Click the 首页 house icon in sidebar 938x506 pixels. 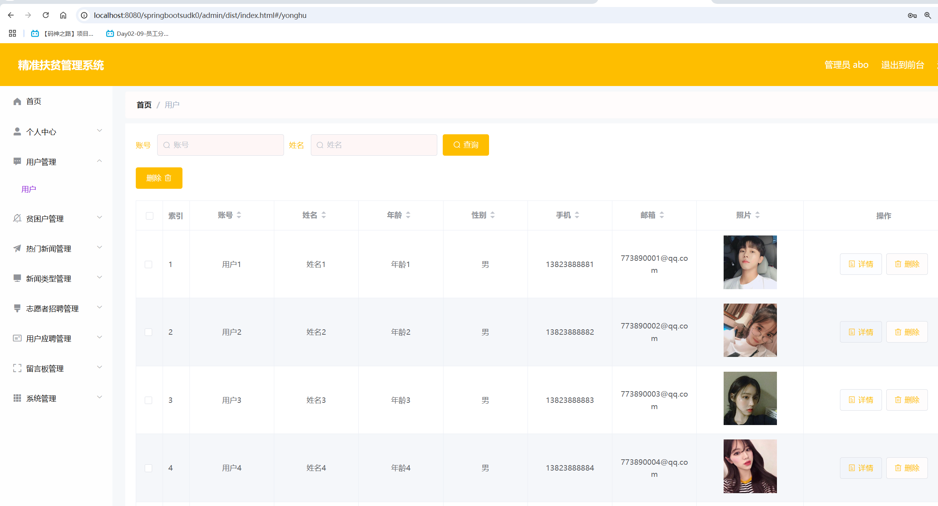17,102
